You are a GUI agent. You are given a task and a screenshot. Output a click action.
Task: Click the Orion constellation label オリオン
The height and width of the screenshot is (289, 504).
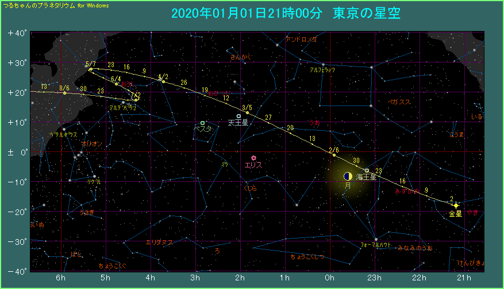click(92, 143)
